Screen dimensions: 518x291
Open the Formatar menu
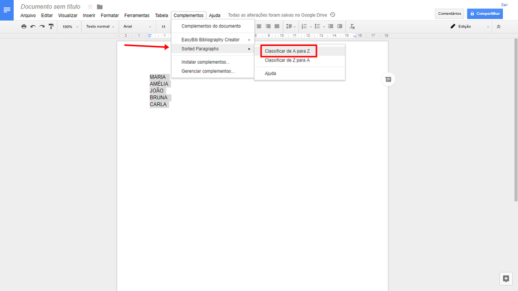(109, 16)
